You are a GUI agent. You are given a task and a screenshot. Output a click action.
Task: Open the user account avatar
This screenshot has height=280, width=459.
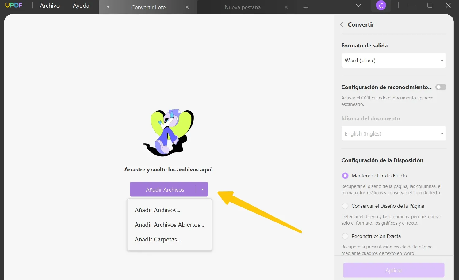point(381,5)
